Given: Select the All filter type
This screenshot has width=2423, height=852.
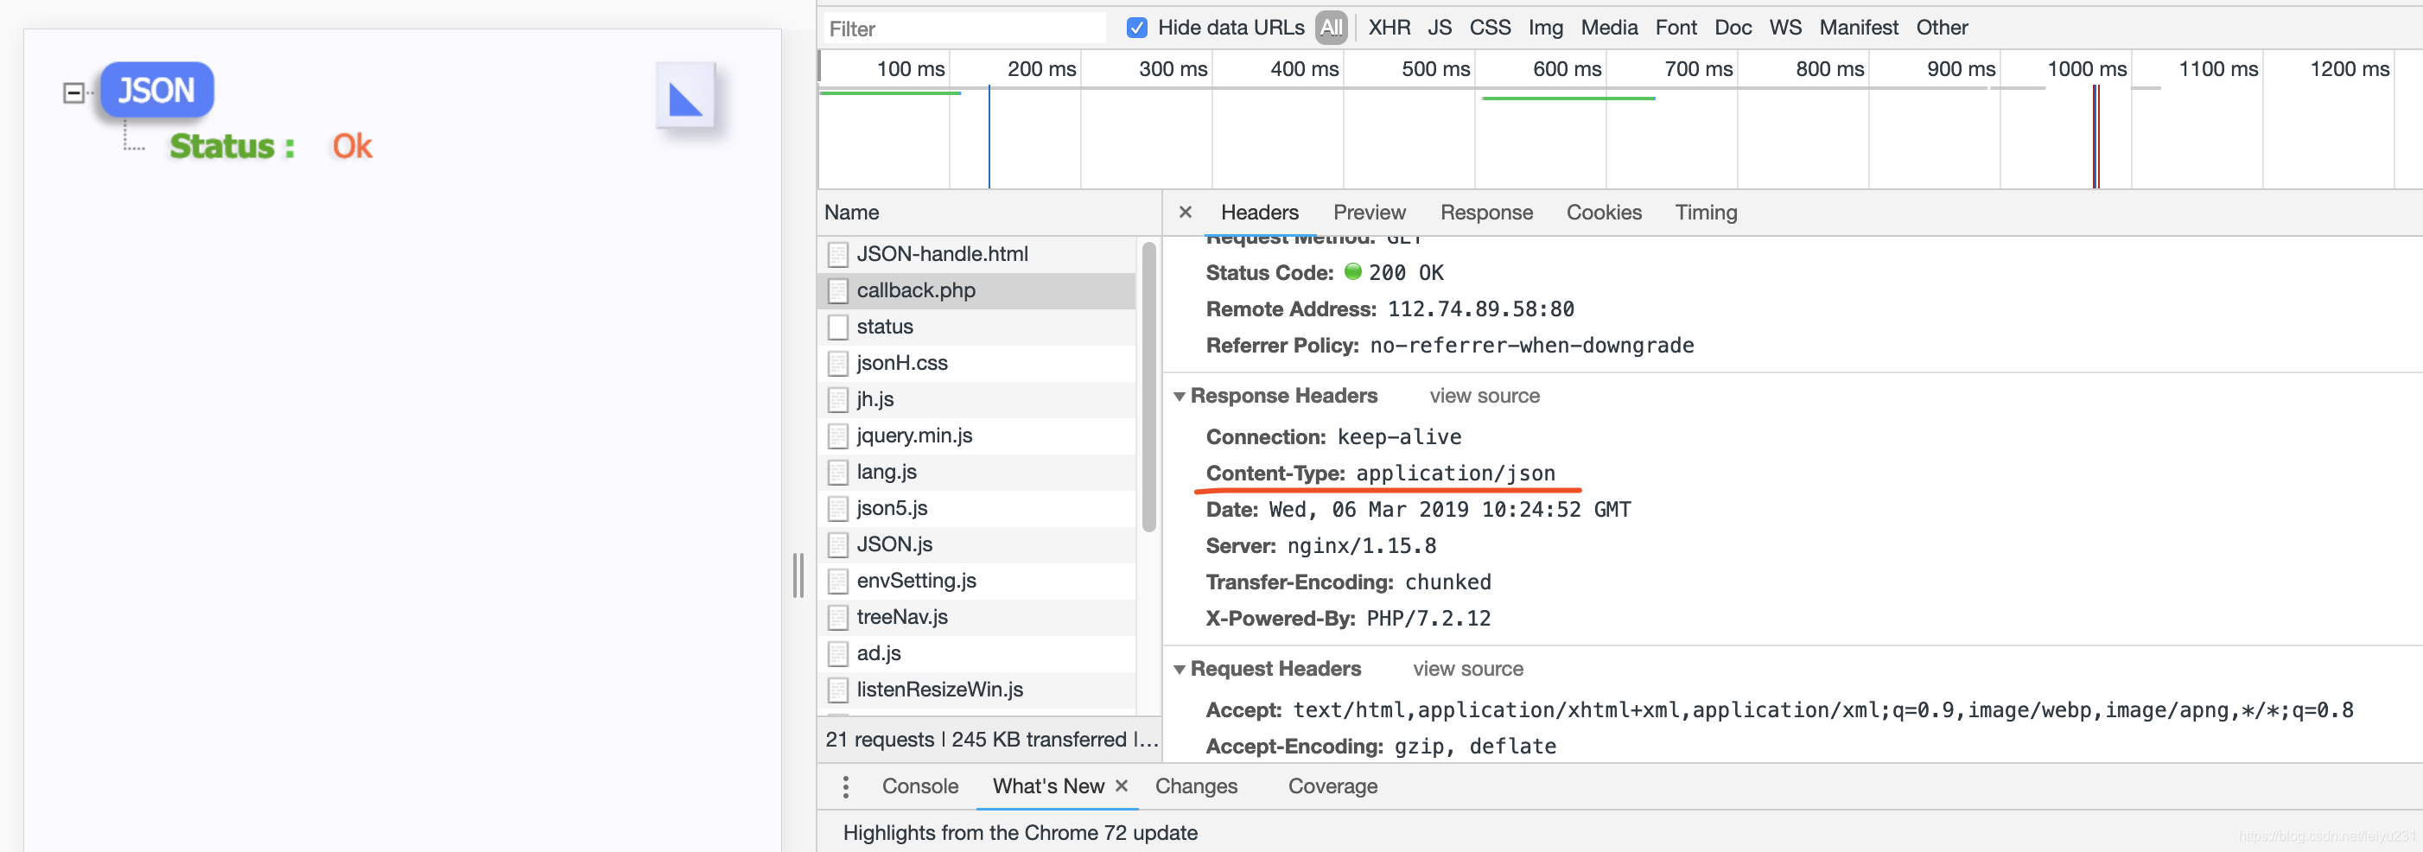Looking at the screenshot, I should 1331,28.
